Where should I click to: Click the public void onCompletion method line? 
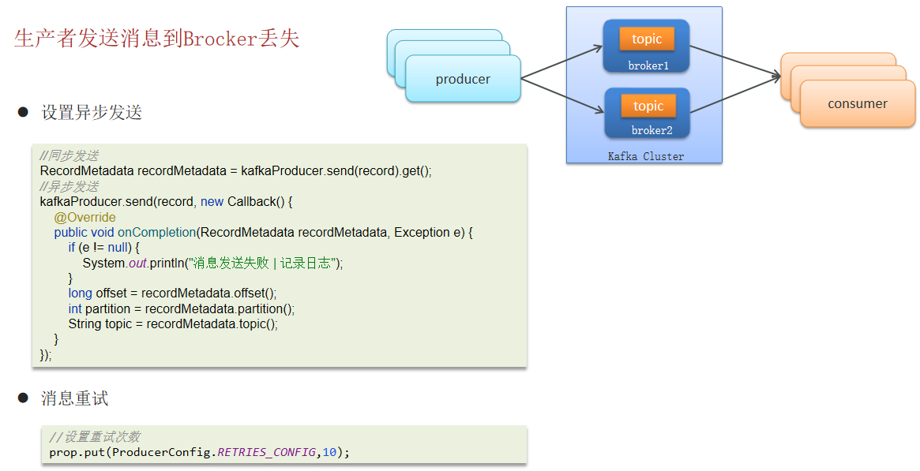(x=264, y=233)
